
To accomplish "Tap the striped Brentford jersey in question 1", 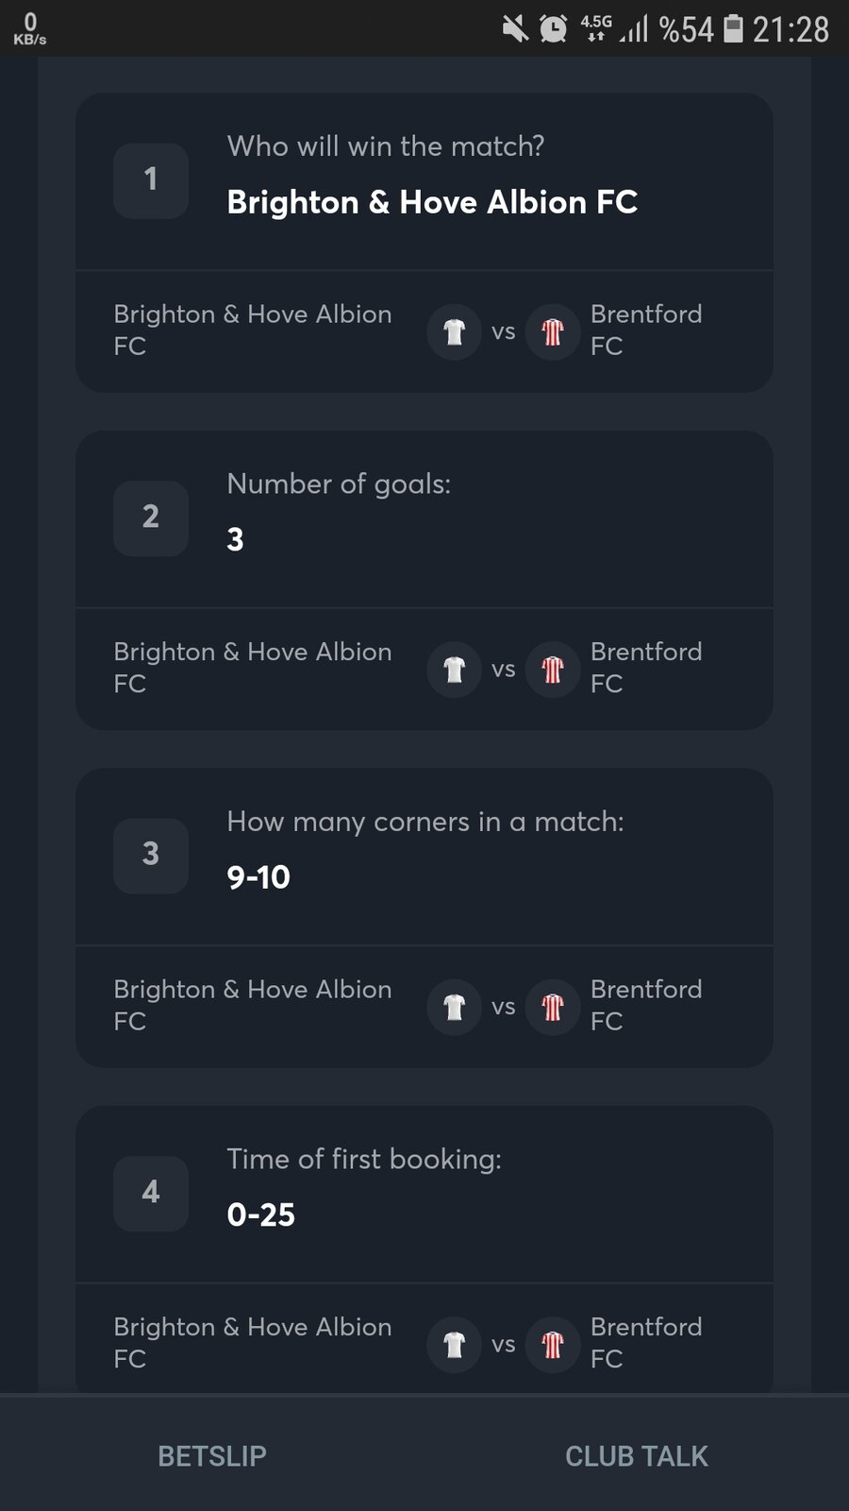I will point(553,331).
